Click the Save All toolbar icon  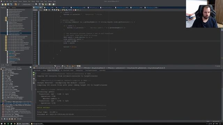click(x=11, y=5)
